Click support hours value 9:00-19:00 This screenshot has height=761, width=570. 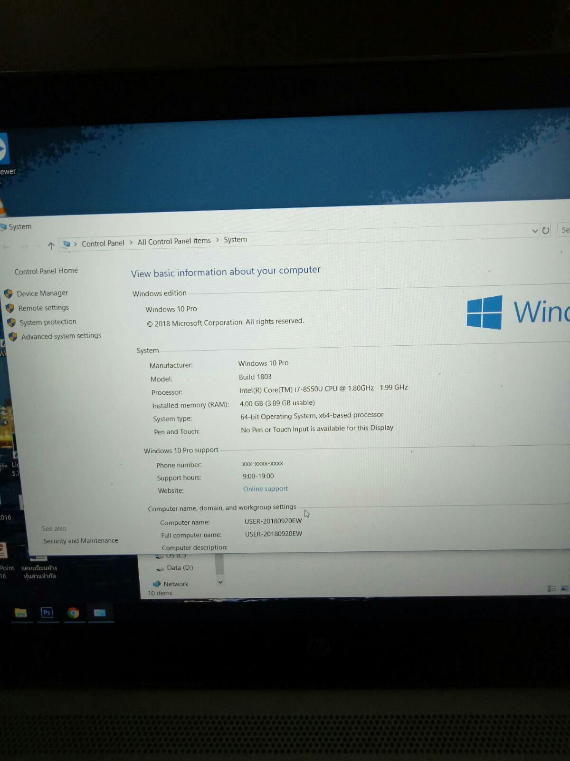pos(258,476)
